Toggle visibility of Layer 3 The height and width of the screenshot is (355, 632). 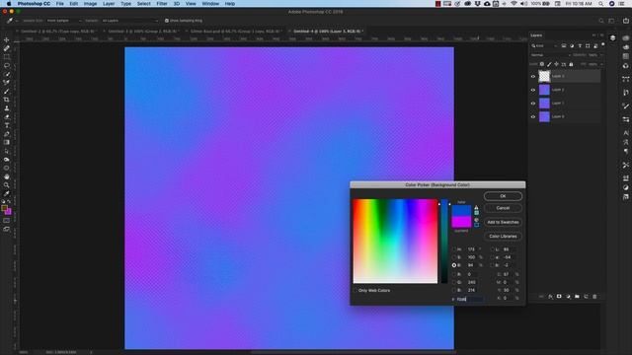pyautogui.click(x=533, y=77)
